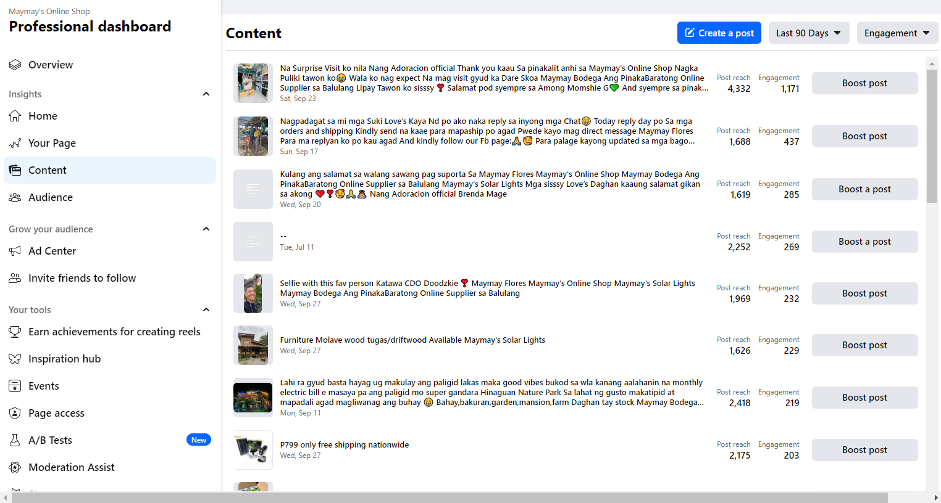Viewport: 941px width, 503px height.
Task: Click the Create a post button
Action: click(x=719, y=33)
